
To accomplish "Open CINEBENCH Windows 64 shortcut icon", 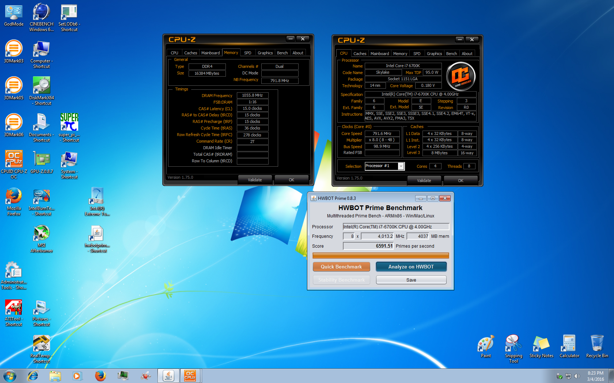I will [x=41, y=18].
